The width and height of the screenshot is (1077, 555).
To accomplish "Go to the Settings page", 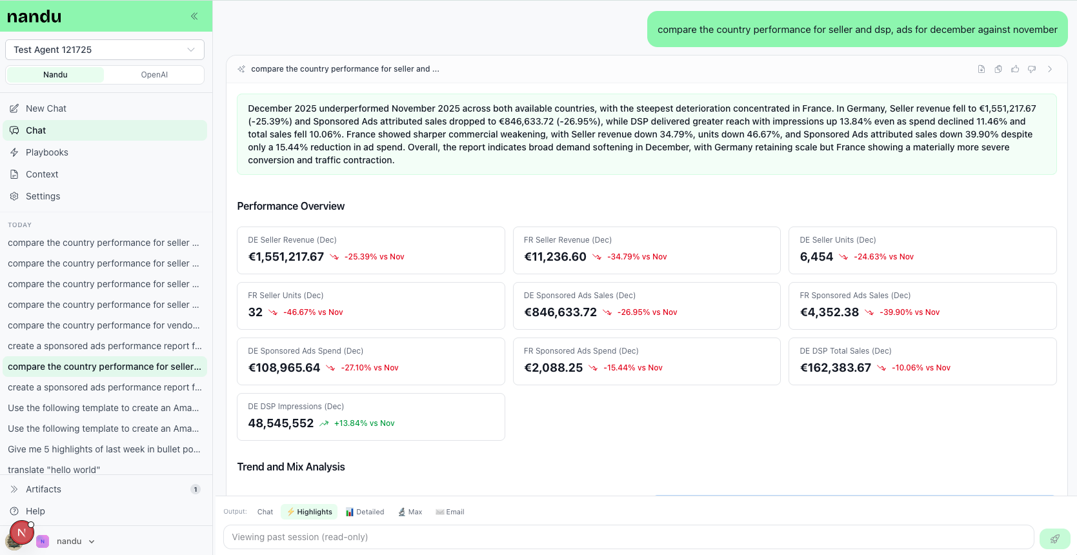I will tap(43, 196).
